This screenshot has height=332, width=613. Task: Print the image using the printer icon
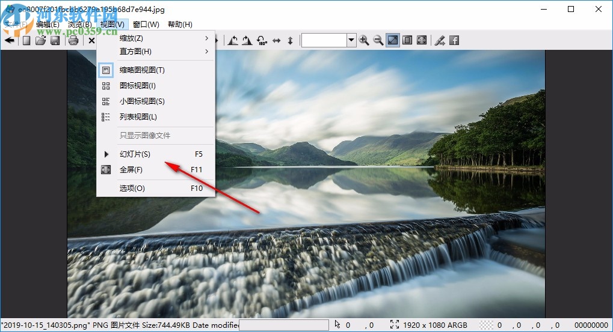73,40
